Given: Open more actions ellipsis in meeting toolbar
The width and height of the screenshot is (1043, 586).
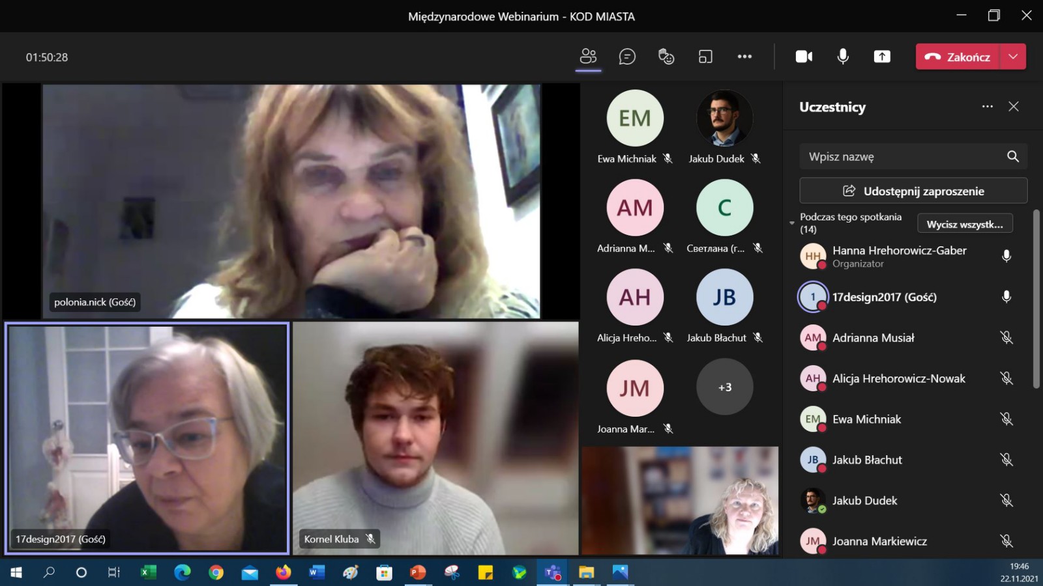Looking at the screenshot, I should click(x=744, y=57).
